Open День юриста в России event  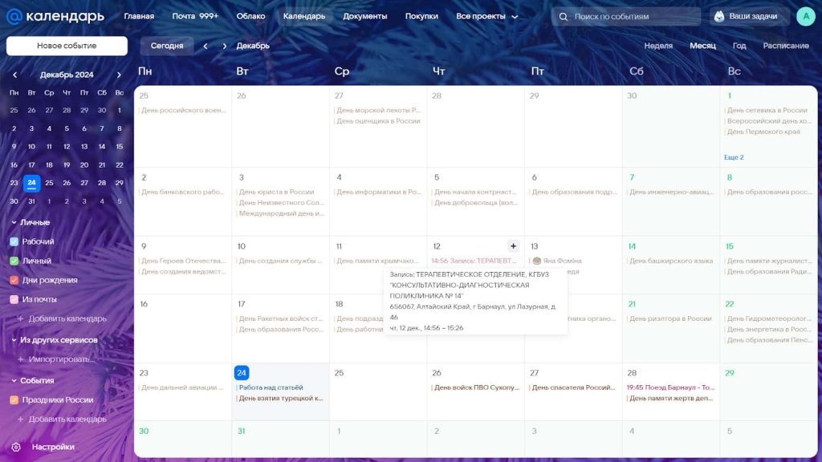coord(276,192)
